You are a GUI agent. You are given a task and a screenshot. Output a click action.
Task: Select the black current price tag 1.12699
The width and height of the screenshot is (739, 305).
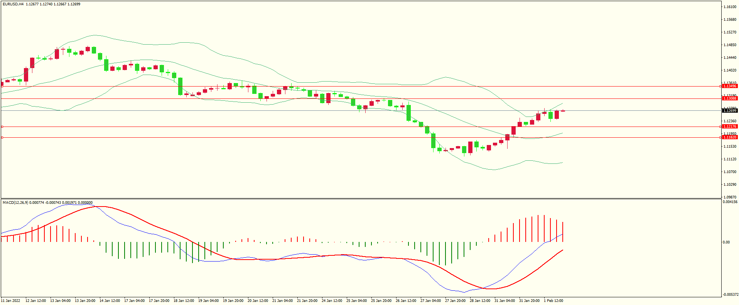729,111
